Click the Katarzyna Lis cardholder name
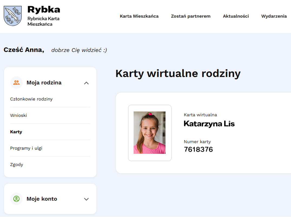This screenshot has height=217, width=291. coord(209,124)
